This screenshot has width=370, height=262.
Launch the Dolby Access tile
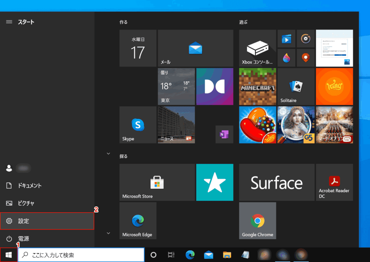coord(215,86)
